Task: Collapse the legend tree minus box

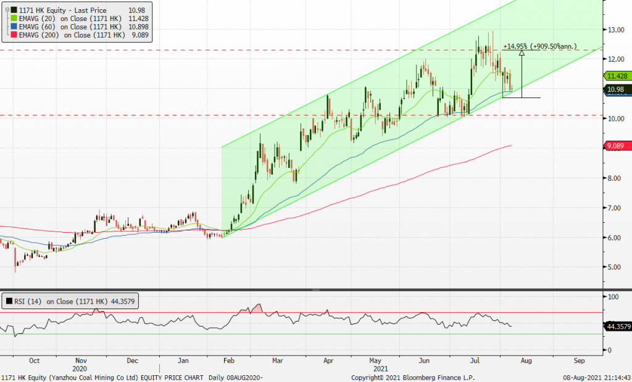Action: coord(7,10)
